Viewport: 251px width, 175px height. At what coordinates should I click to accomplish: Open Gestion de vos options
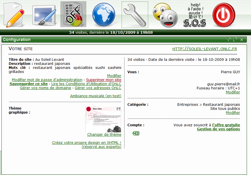click(218, 129)
